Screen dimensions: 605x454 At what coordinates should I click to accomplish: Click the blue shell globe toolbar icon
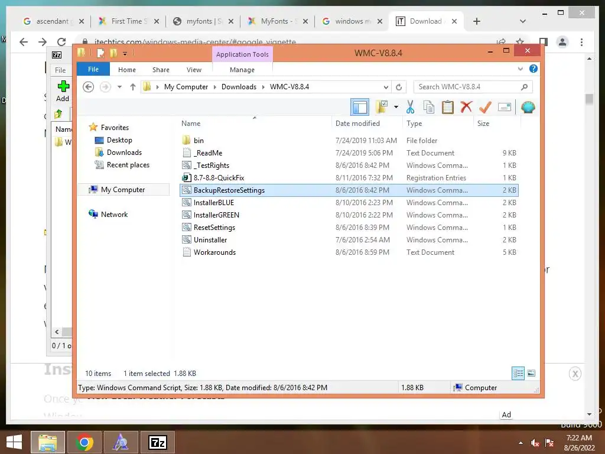(528, 107)
